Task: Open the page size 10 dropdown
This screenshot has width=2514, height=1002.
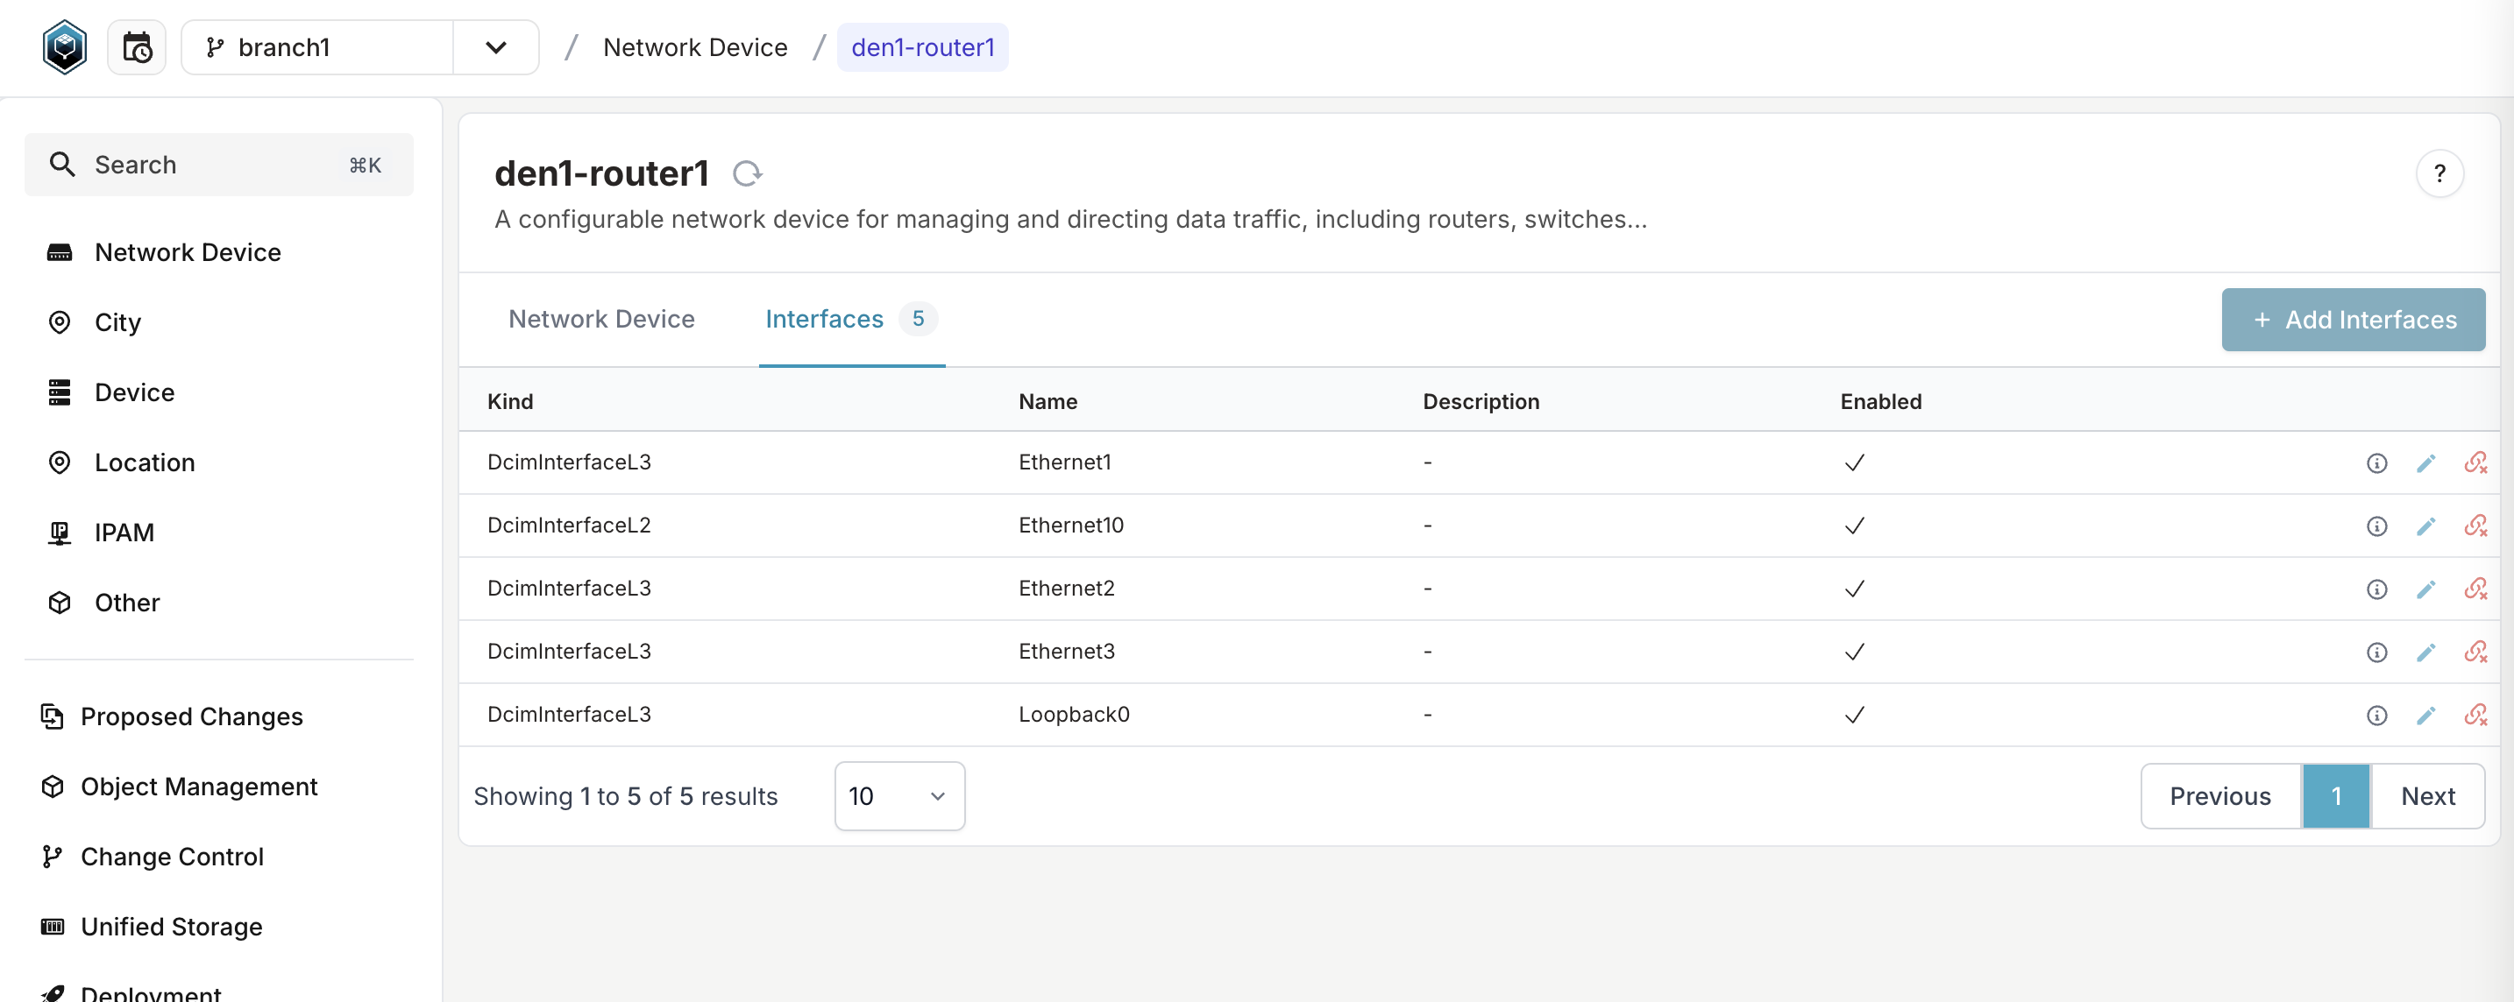Action: tap(898, 796)
